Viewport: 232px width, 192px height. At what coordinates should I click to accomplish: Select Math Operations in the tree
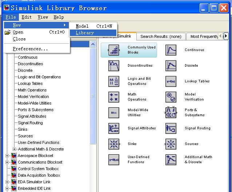pyautogui.click(x=32, y=90)
